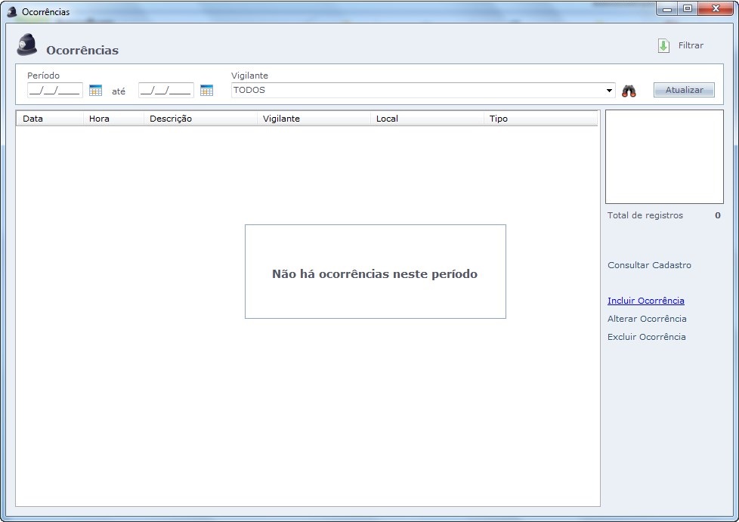Click the Período start date field

click(54, 91)
